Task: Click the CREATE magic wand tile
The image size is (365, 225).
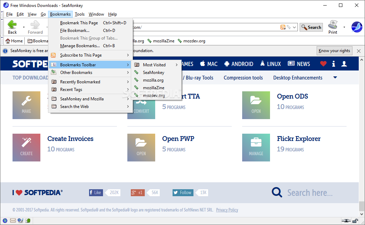Action: pos(26,148)
